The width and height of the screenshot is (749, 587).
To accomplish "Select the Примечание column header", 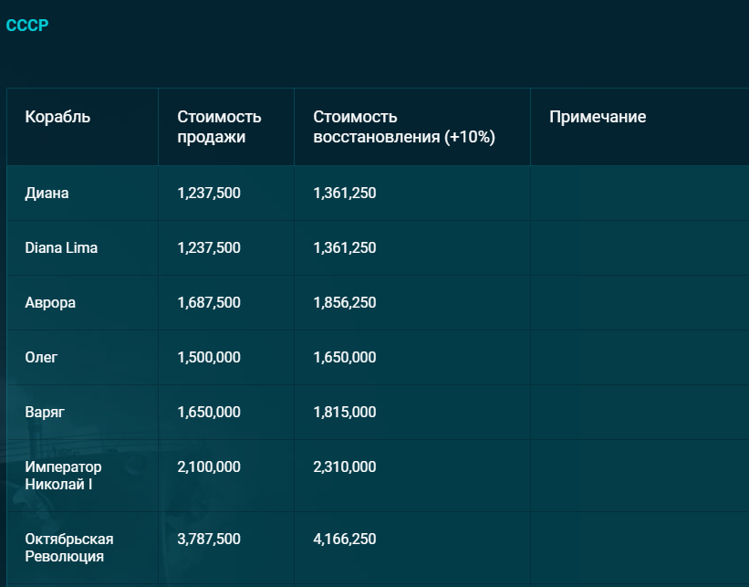I will (x=598, y=117).
